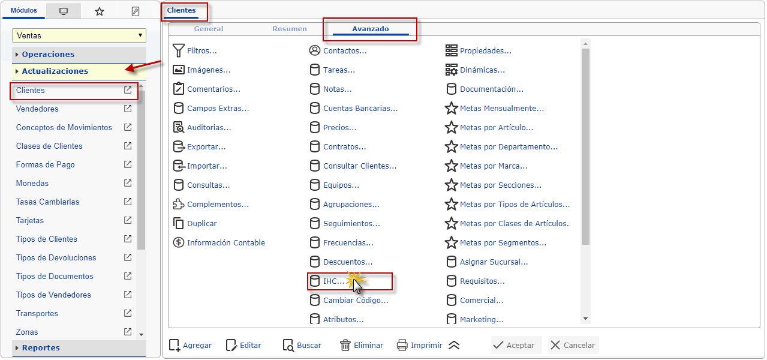Click the puzzle icon for Complementos

tap(178, 204)
